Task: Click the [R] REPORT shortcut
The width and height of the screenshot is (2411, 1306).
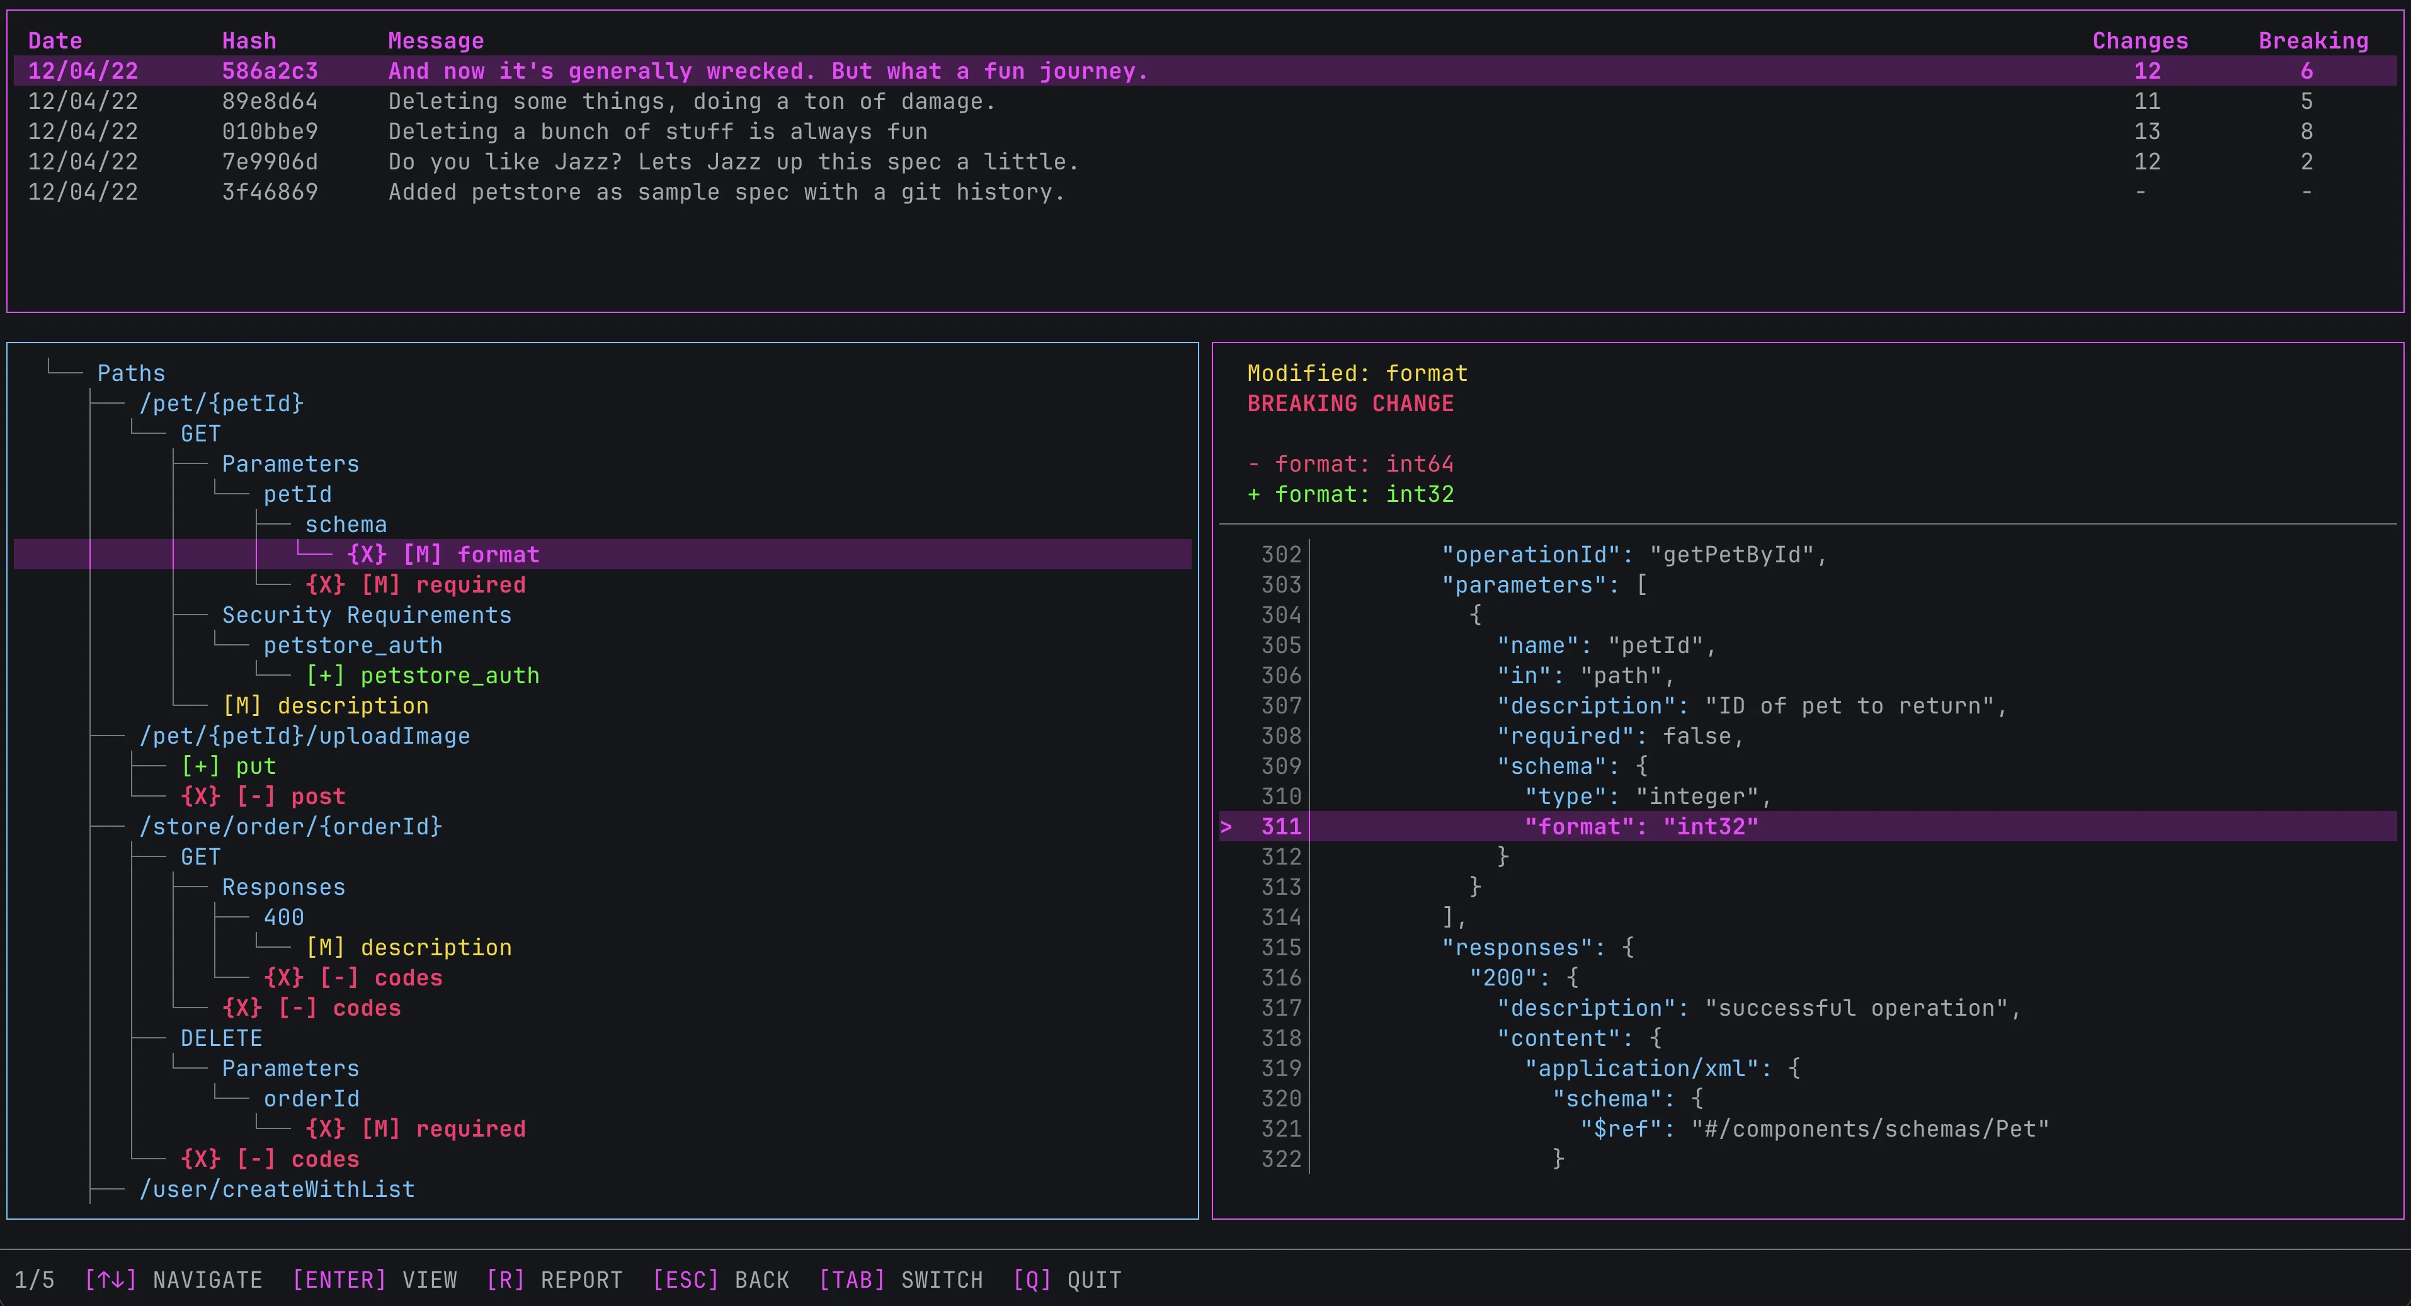Action: tap(554, 1279)
